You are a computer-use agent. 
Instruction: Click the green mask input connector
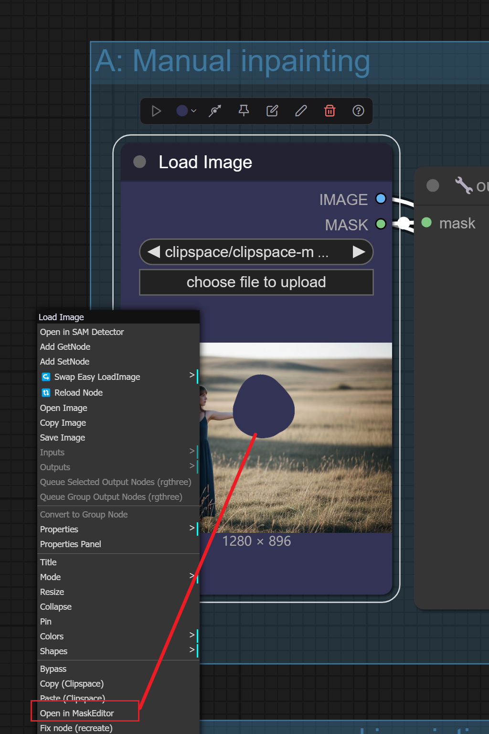[x=426, y=223]
